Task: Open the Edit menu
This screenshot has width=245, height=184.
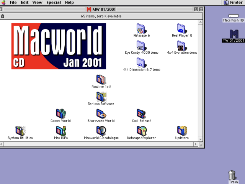Action: (24, 3)
